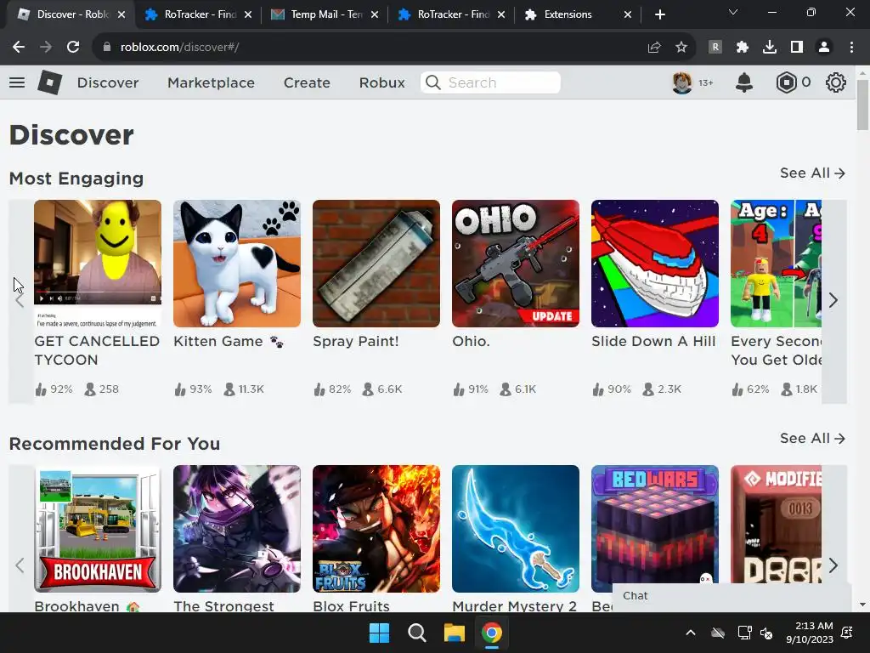The image size is (870, 653).
Task: Open the Create menu item
Action: tap(307, 82)
